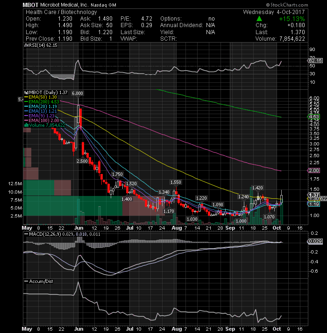
Task: Click the 7.5M volume axis label
Action: coord(16,200)
